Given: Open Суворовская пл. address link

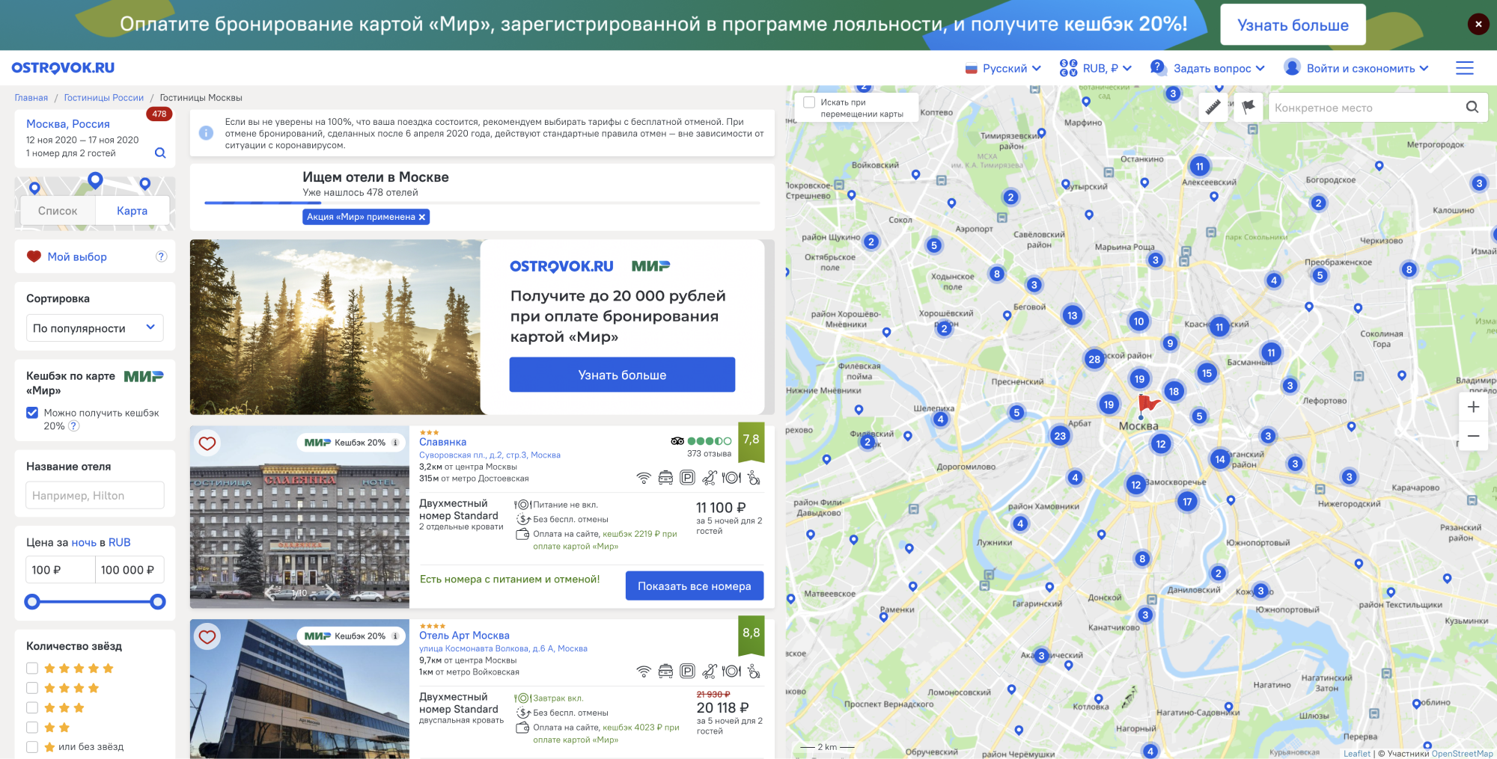Looking at the screenshot, I should (490, 455).
